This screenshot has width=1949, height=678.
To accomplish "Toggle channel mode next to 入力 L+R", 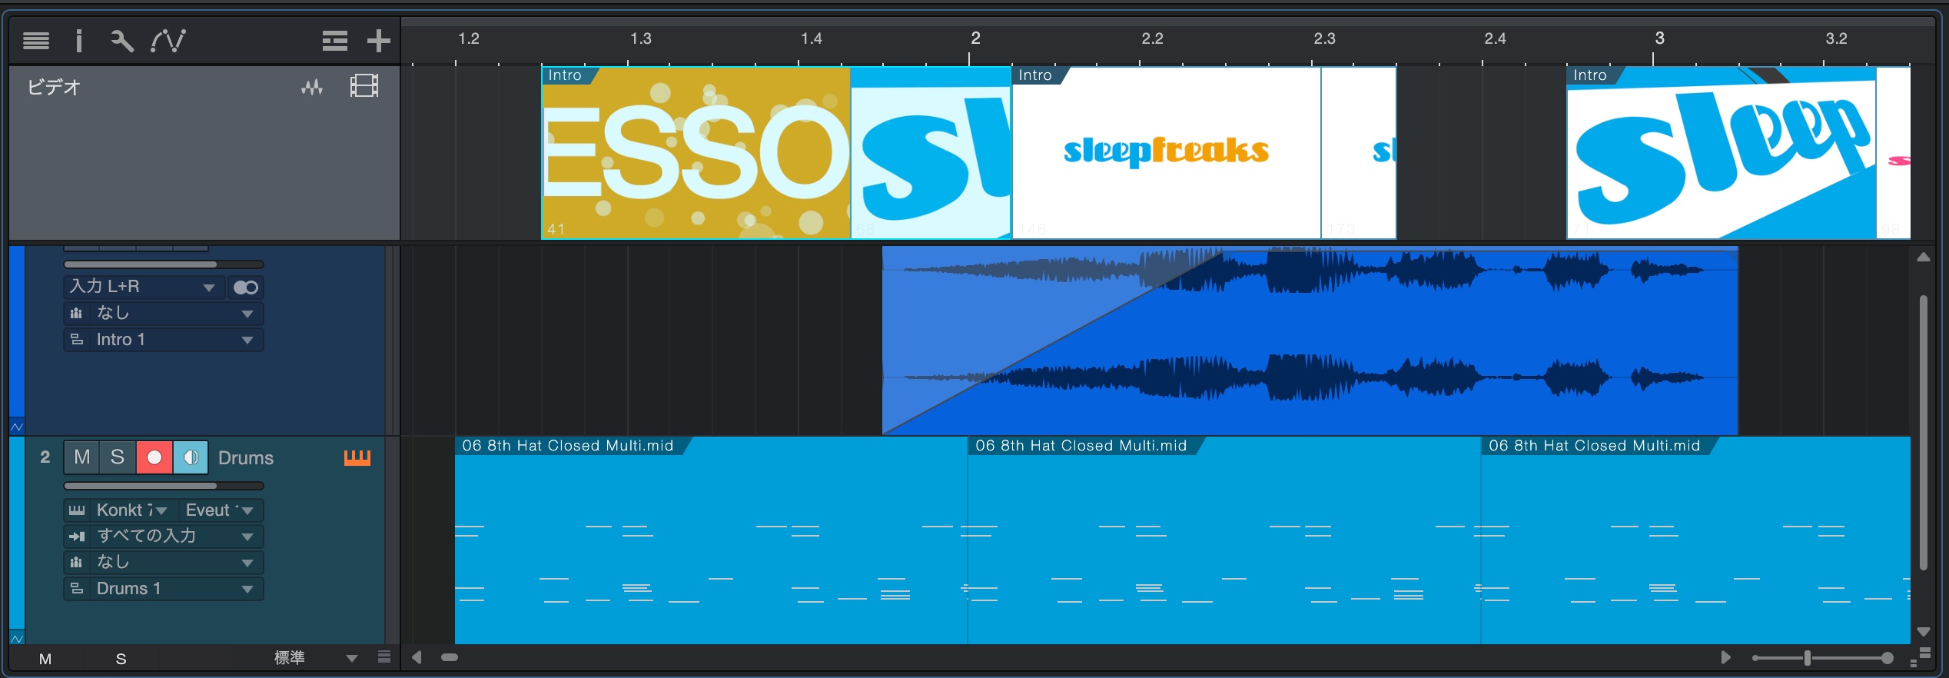I will click(x=246, y=287).
